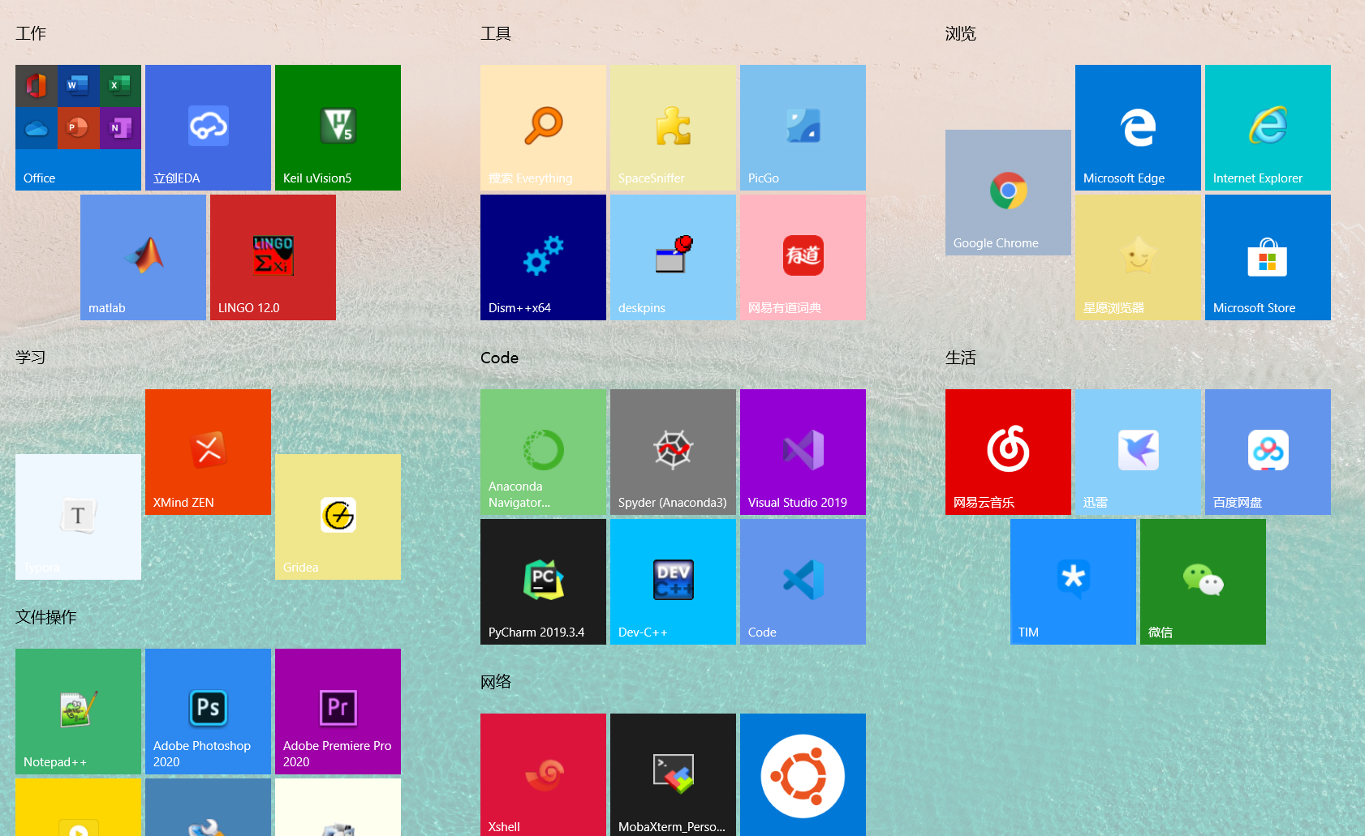Open Anaconda Navigator tile

tap(543, 452)
